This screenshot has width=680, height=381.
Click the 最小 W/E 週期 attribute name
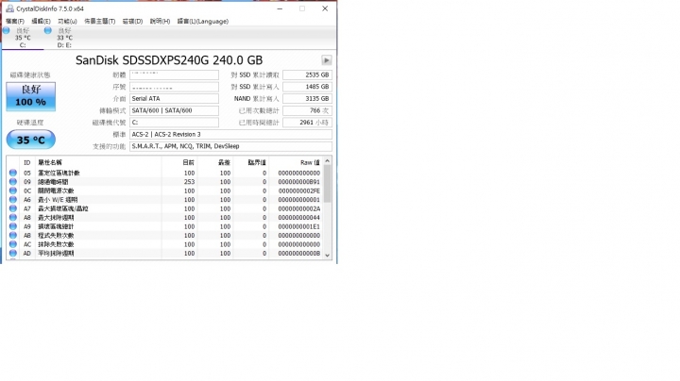point(58,200)
